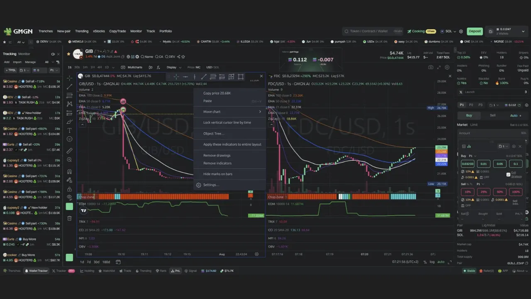531x299 pixels.
Task: Click the camera screenshot icon
Action: tap(431, 67)
